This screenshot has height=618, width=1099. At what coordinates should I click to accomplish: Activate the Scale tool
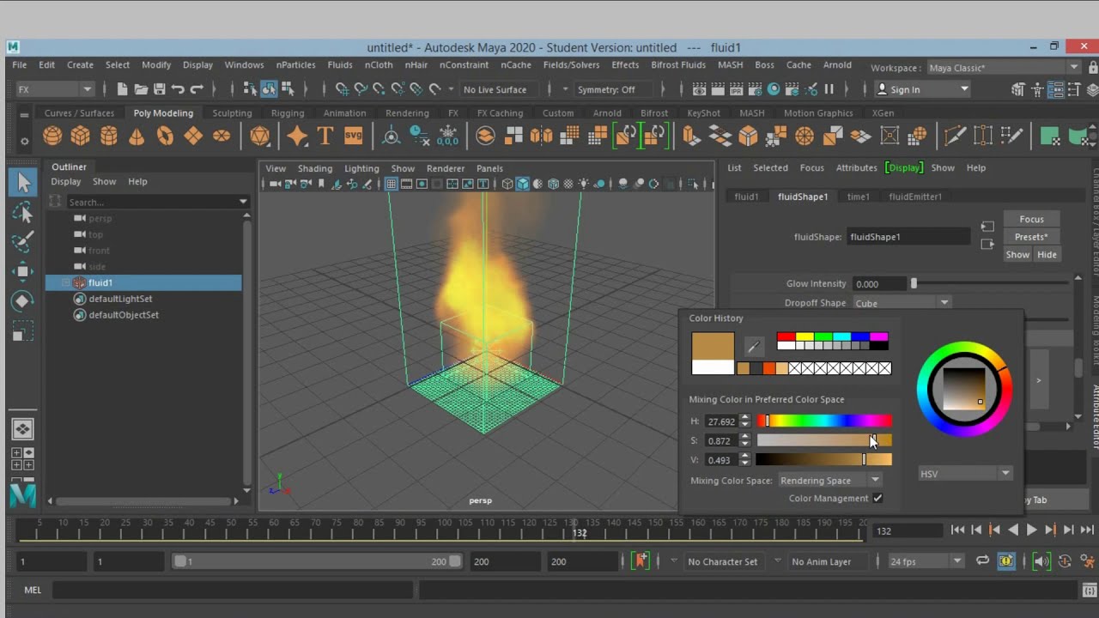(23, 331)
